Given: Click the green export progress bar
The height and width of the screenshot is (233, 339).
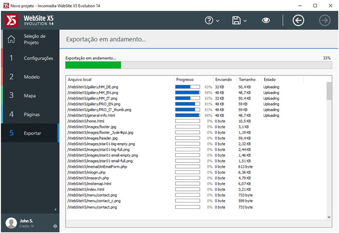Looking at the screenshot, I should [93, 65].
